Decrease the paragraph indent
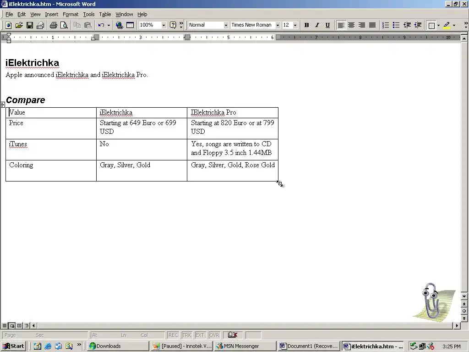The width and height of the screenshot is (469, 352). click(x=407, y=25)
